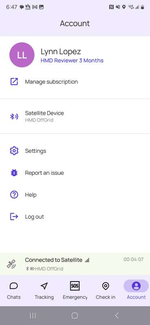Tap the satellite icon in the status banner
Screen dimensions: 150x325
(x=11, y=264)
